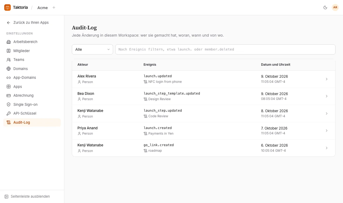Click the Taktoria brand name

coord(20,7)
